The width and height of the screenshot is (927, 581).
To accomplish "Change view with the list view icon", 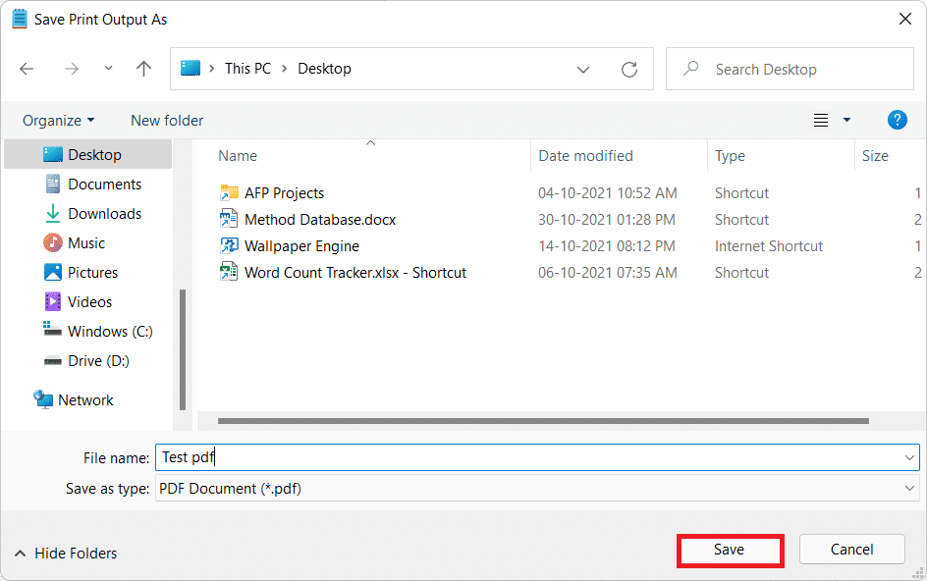I will tap(821, 121).
